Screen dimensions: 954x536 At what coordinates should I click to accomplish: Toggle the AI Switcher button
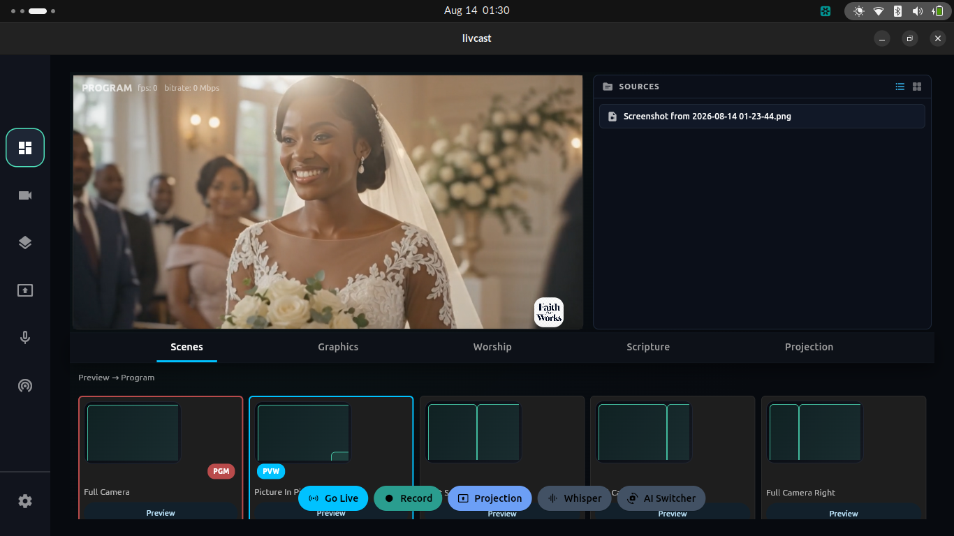pos(661,498)
